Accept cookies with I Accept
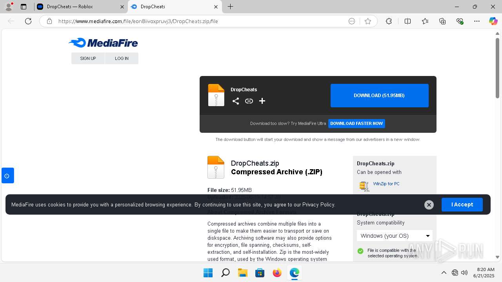 (x=462, y=204)
